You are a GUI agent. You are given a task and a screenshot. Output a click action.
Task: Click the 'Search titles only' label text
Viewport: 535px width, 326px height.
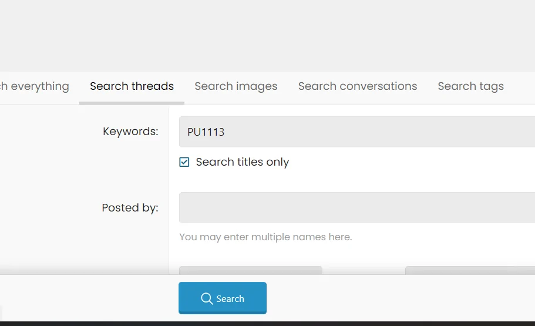click(x=243, y=162)
